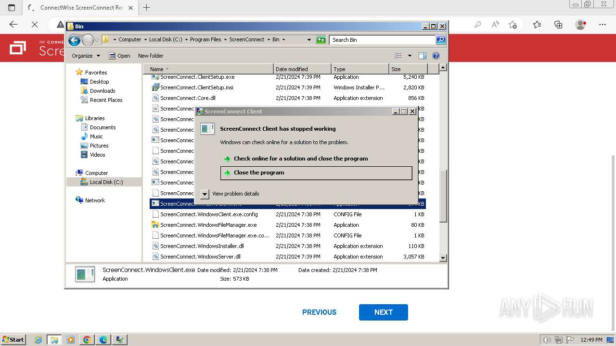Click scroll down arrow in file list
The width and height of the screenshot is (616, 346).
[443, 258]
